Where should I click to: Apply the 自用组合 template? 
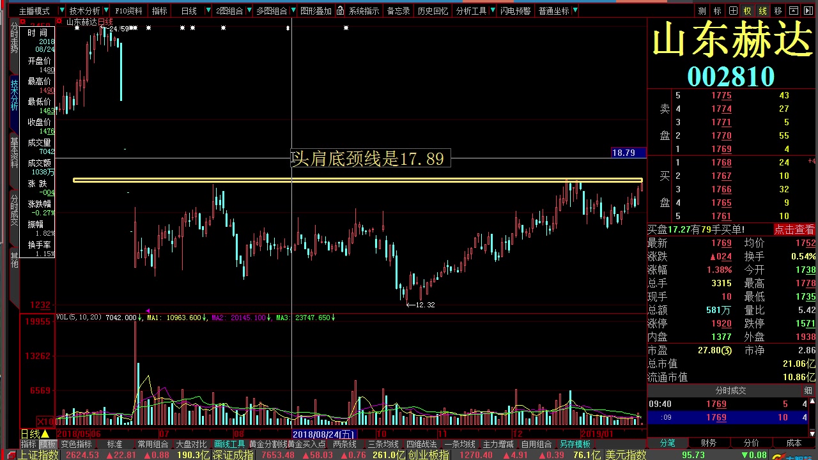click(536, 444)
